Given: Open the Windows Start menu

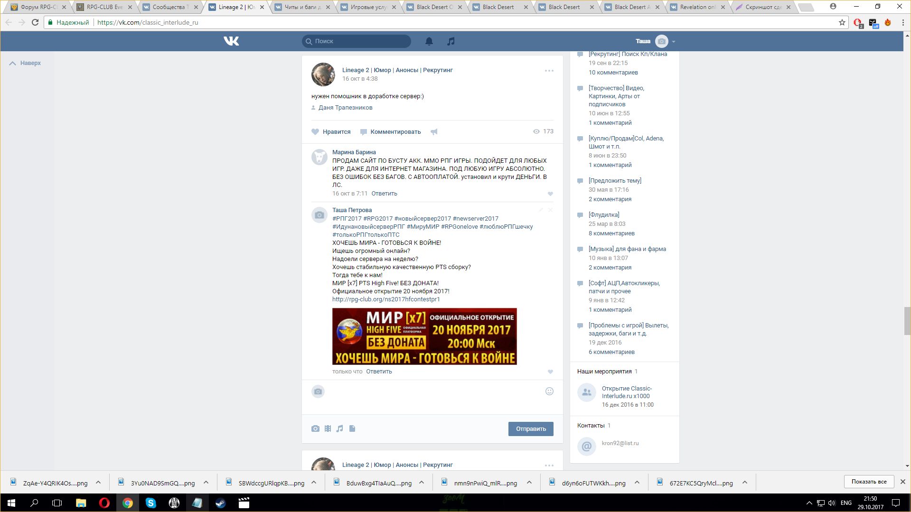Looking at the screenshot, I should coord(11,503).
